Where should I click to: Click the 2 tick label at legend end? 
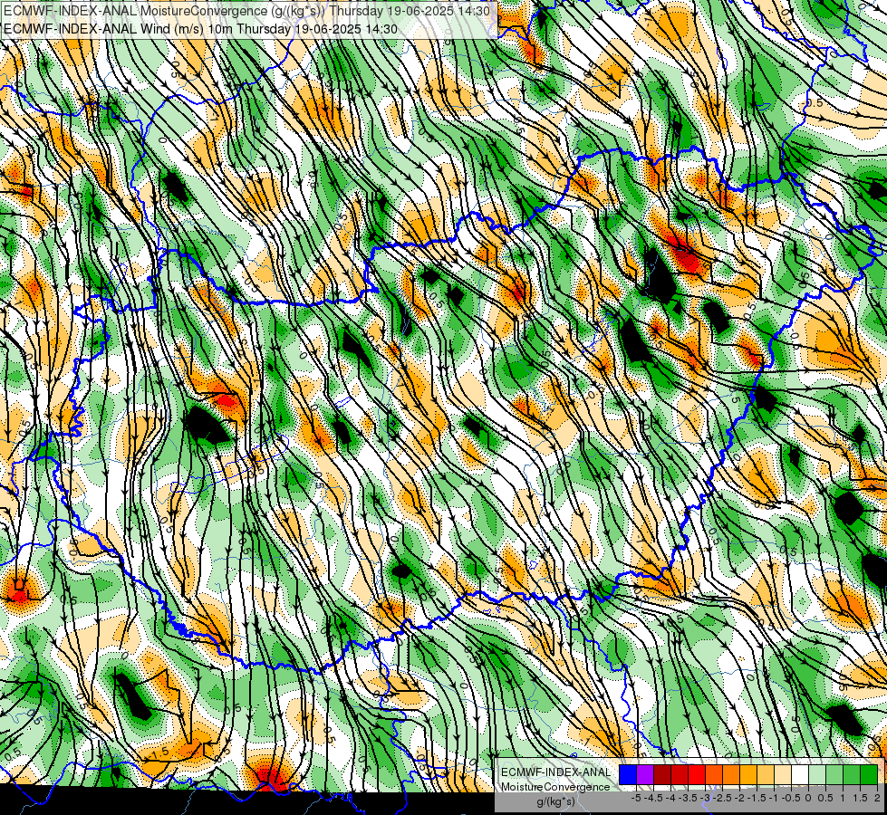coord(877,798)
